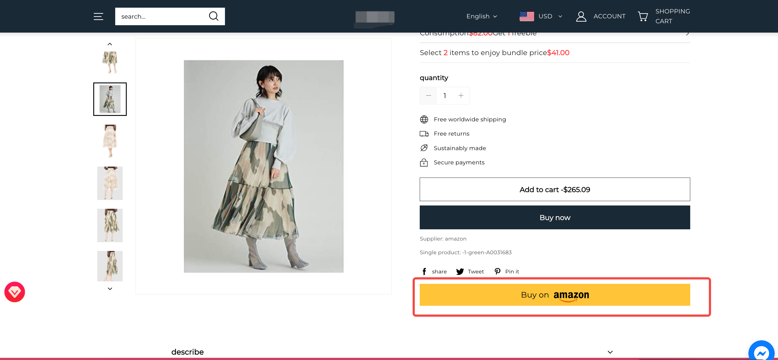This screenshot has width=778, height=360.
Task: Open the English language dropdown
Action: pos(481,16)
